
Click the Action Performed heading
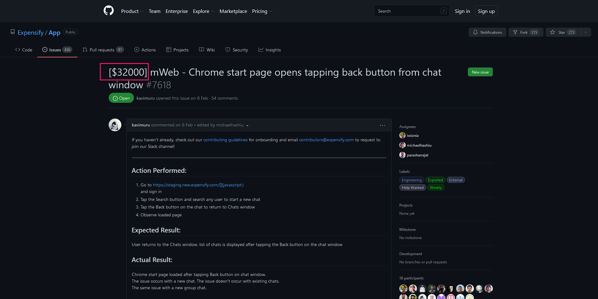[159, 171]
